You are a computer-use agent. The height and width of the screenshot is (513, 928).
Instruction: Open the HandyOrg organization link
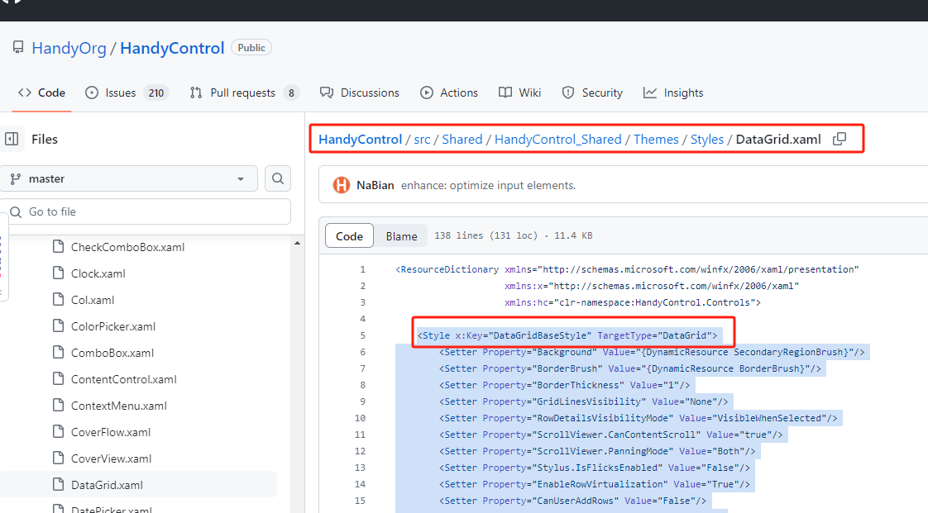coord(69,48)
